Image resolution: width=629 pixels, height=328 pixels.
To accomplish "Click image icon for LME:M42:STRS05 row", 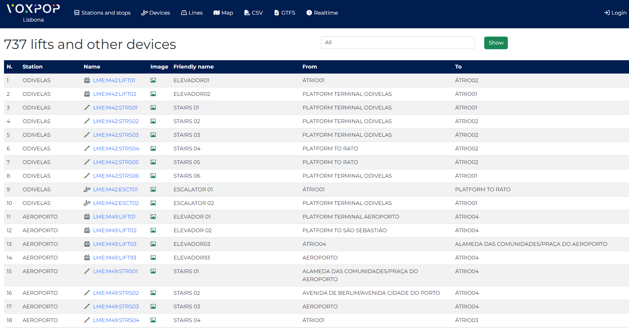I will click(153, 162).
